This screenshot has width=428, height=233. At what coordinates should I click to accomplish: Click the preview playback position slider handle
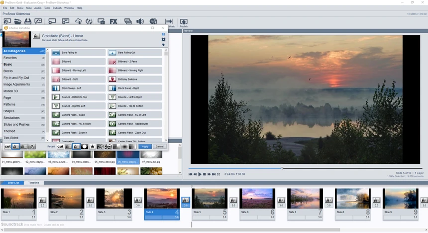point(282,168)
